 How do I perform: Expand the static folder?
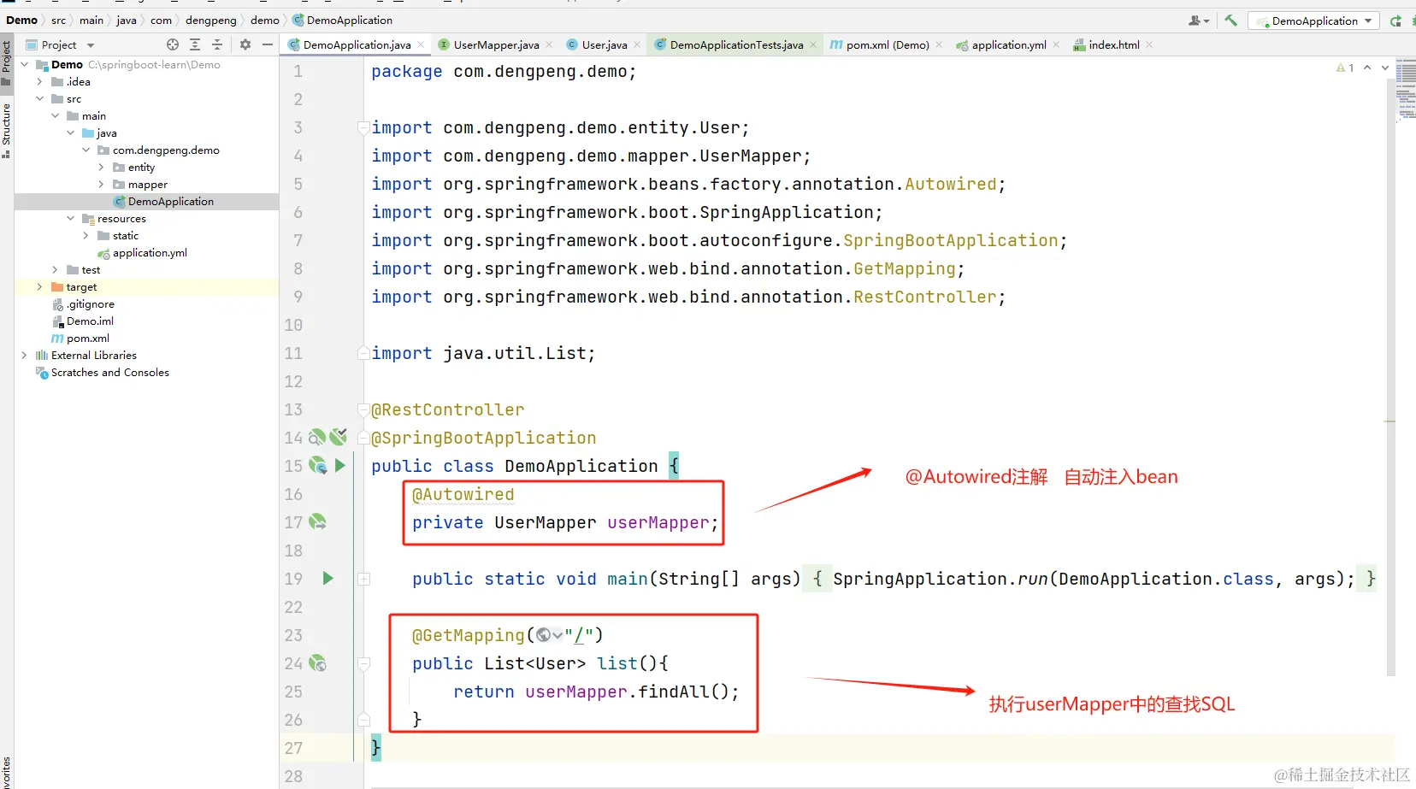point(86,236)
